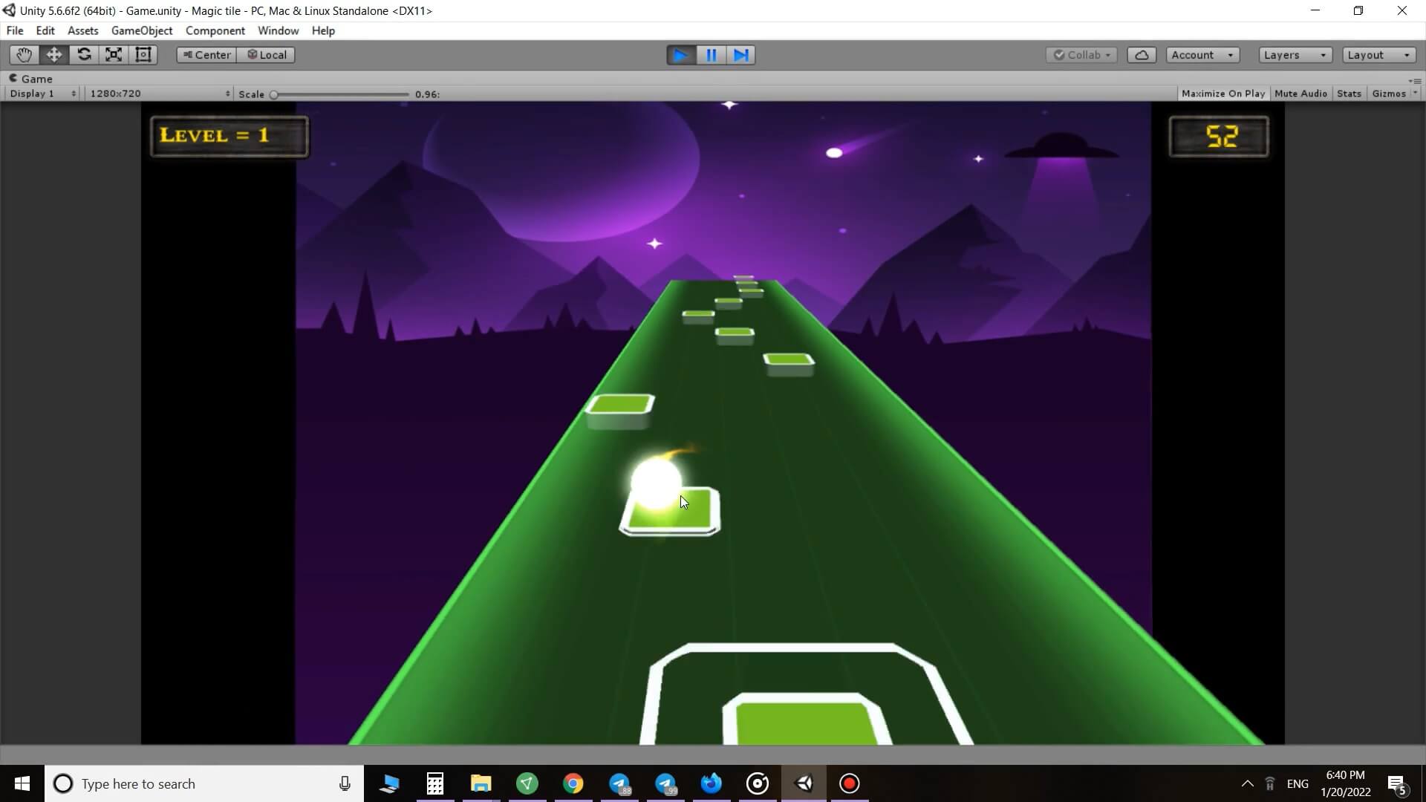Select the Scale tool

(x=114, y=55)
